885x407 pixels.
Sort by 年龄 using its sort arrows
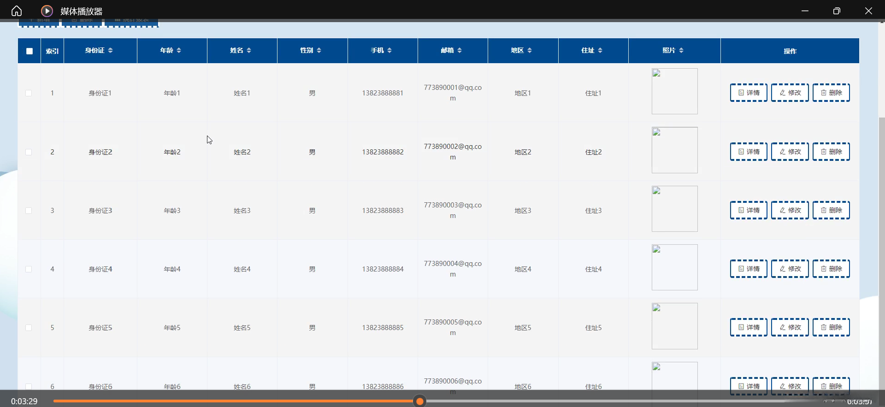(179, 50)
